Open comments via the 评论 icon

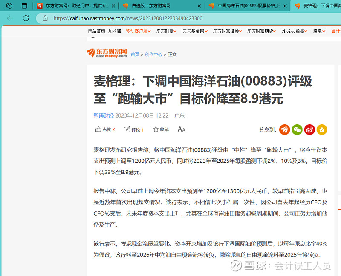click(133, 130)
